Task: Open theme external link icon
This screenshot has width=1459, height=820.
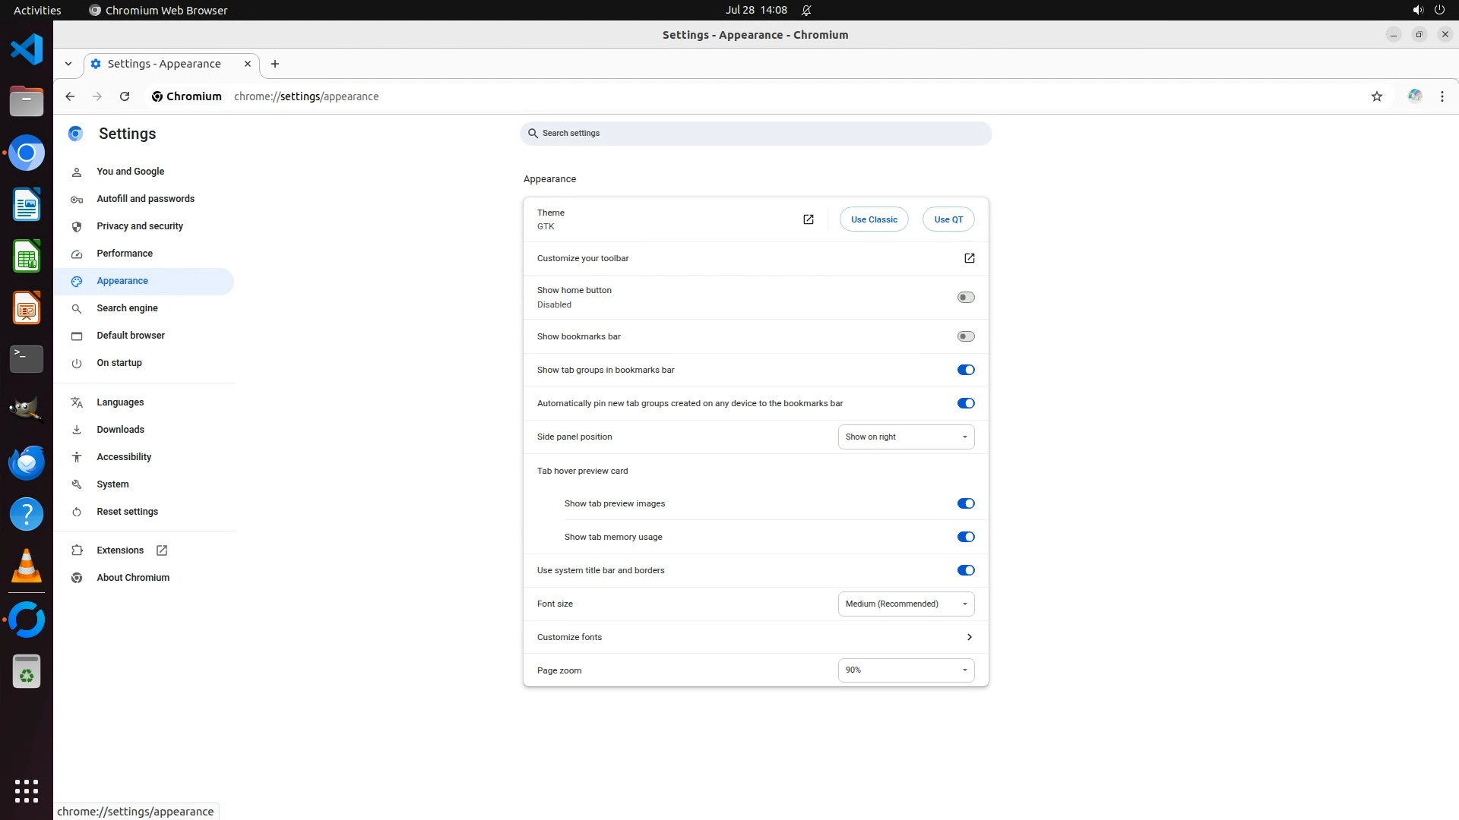Action: click(x=808, y=219)
